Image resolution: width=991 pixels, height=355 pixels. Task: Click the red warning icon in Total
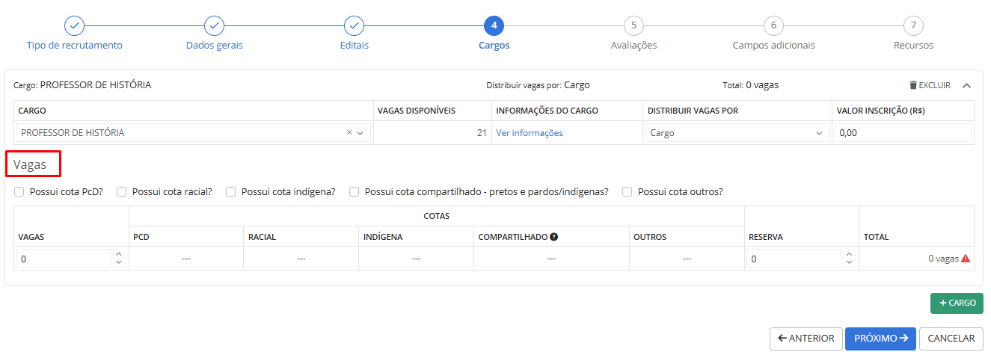click(966, 259)
